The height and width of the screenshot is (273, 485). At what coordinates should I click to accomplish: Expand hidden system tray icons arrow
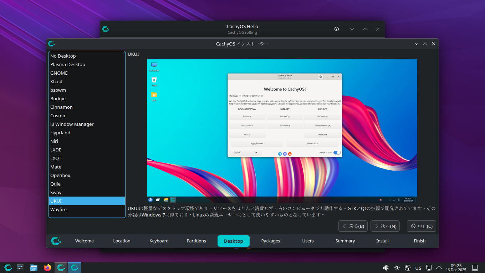[439, 268]
